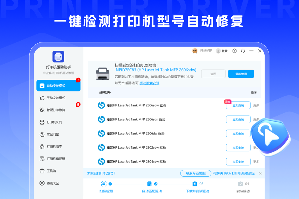
Task: Click the hand icon of 手动安装模式
Action: click(42, 98)
